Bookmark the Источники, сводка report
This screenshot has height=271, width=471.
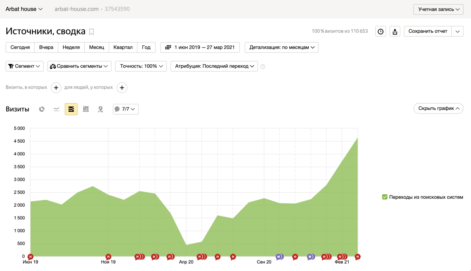click(x=91, y=32)
